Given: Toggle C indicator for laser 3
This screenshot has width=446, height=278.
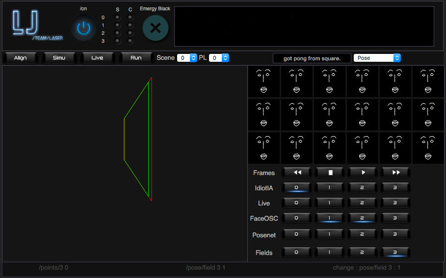Looking at the screenshot, I should click(x=130, y=41).
